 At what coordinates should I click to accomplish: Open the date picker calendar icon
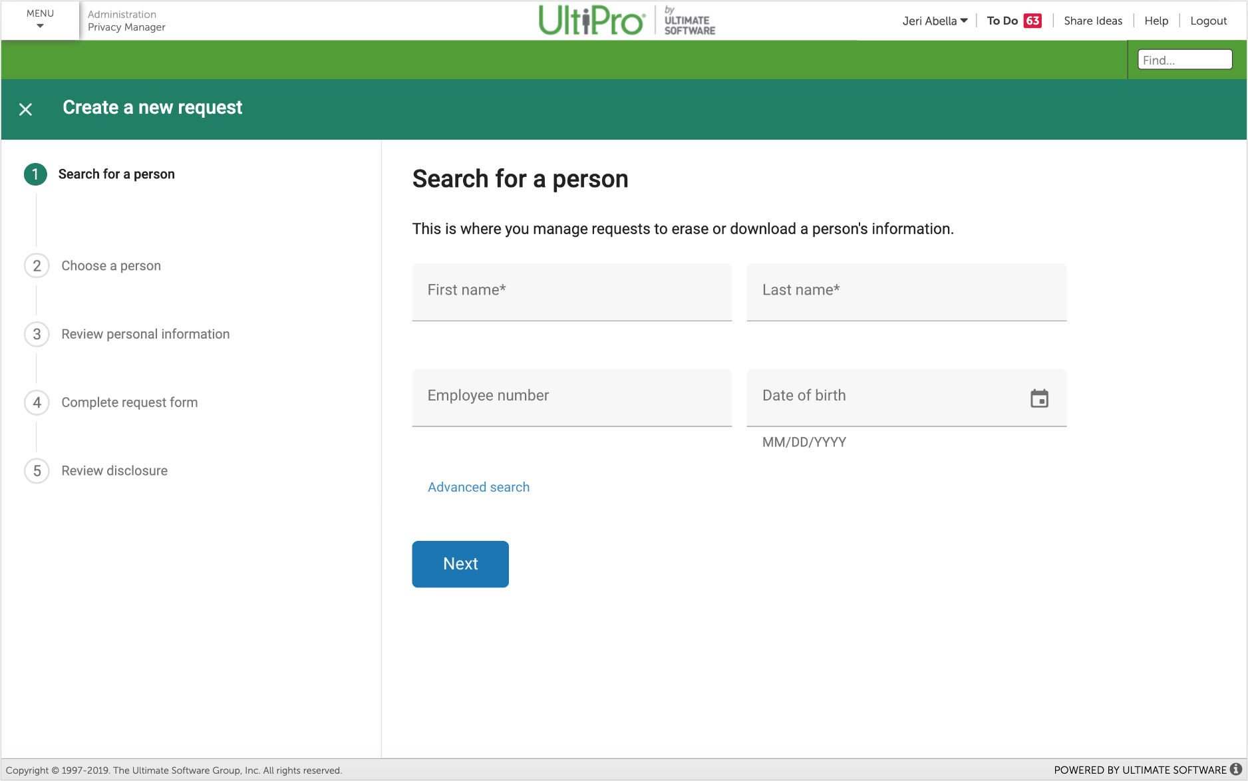pos(1040,398)
